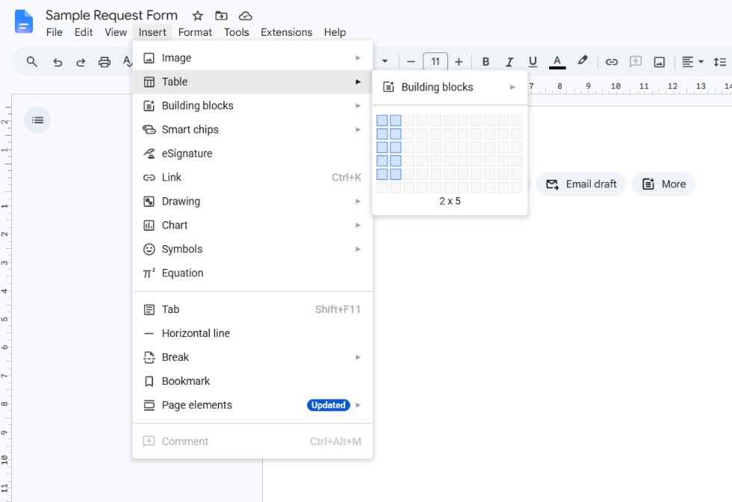
Task: Open the text color picker
Action: (557, 62)
